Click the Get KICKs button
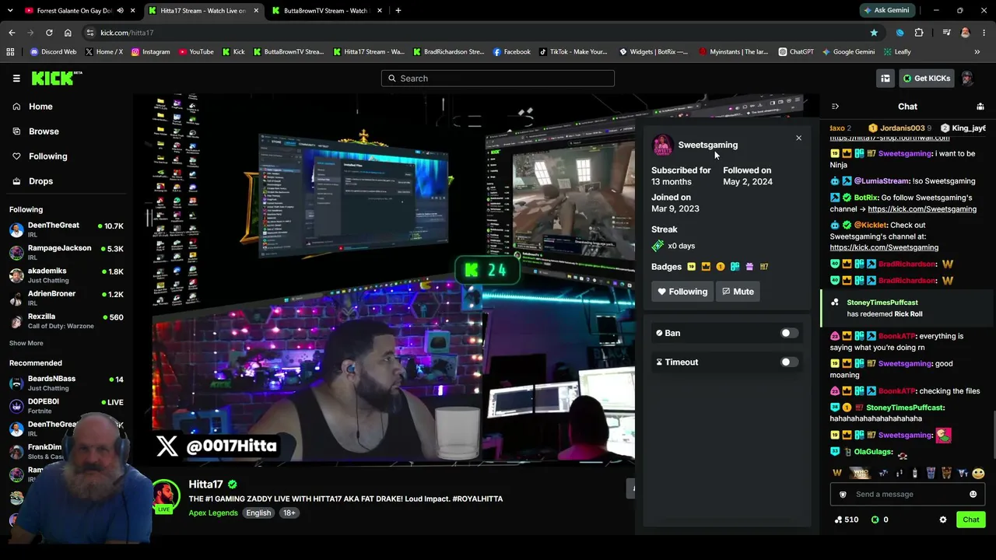Screen dimensions: 996x560 pos(926,78)
